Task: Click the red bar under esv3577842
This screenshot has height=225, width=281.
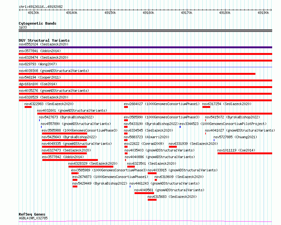Action: pos(70,160)
